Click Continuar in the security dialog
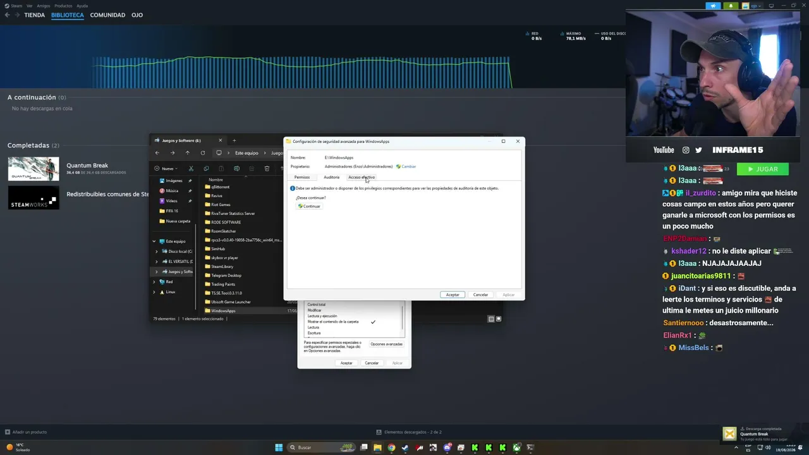 click(309, 206)
